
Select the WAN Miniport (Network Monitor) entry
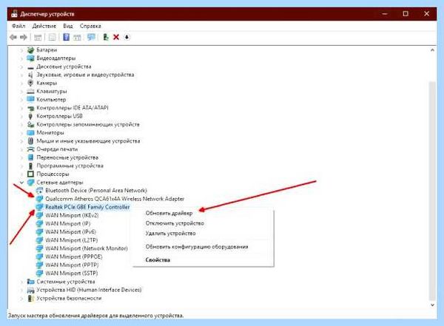coord(87,248)
